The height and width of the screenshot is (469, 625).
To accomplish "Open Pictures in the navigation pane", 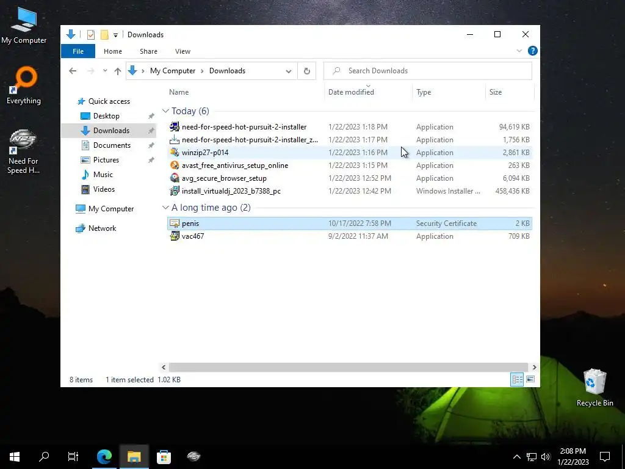I will (x=106, y=160).
